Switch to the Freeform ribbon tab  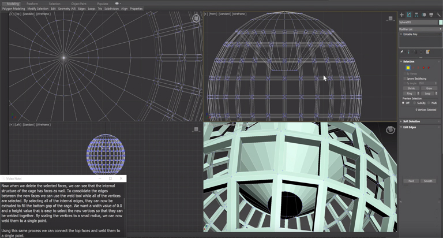point(33,3)
